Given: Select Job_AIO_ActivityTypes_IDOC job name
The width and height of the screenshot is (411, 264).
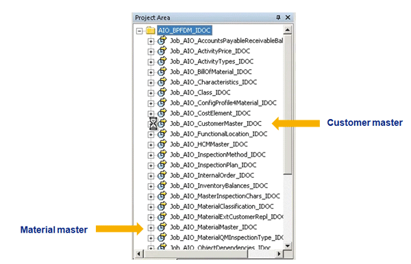Looking at the screenshot, I should pyautogui.click(x=212, y=62).
